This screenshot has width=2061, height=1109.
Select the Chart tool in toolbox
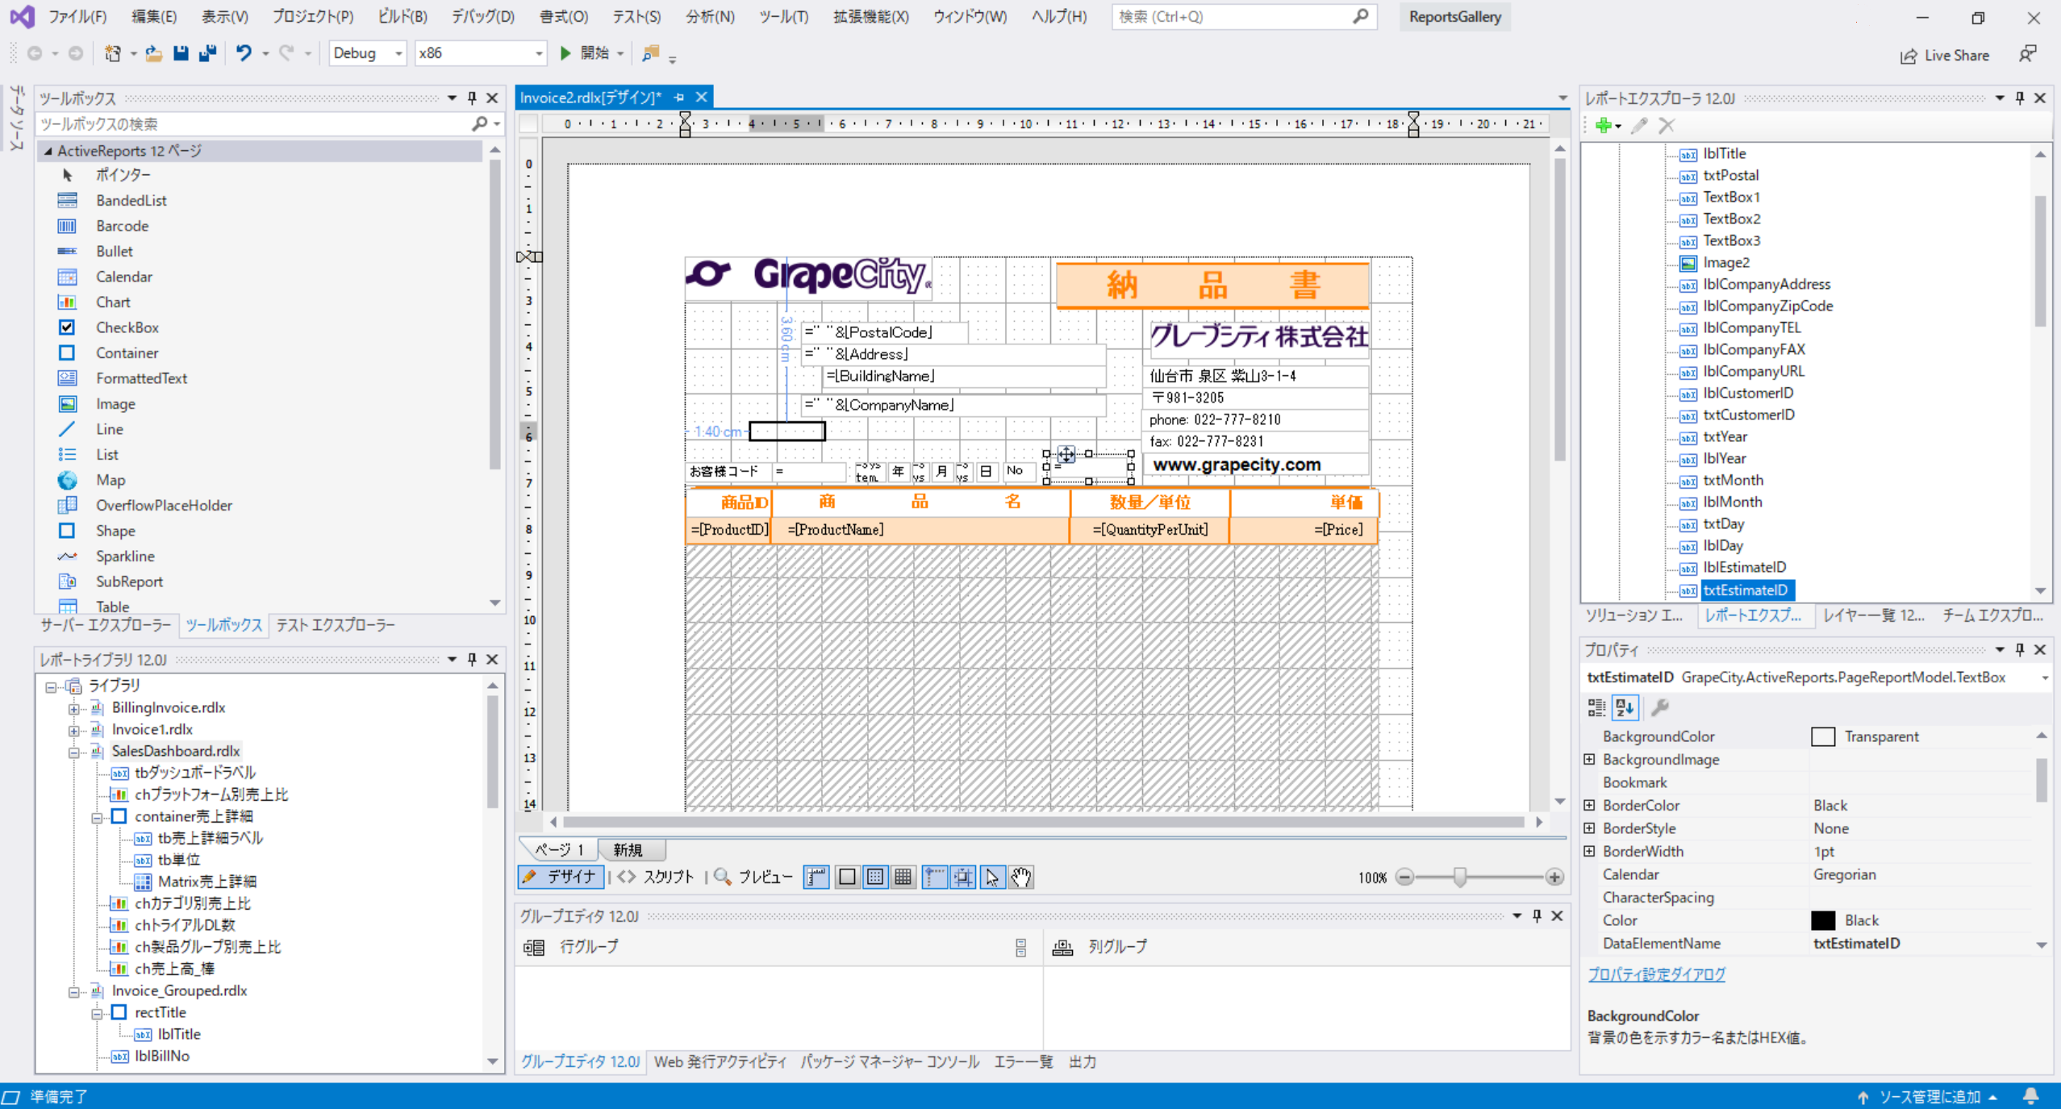112,302
